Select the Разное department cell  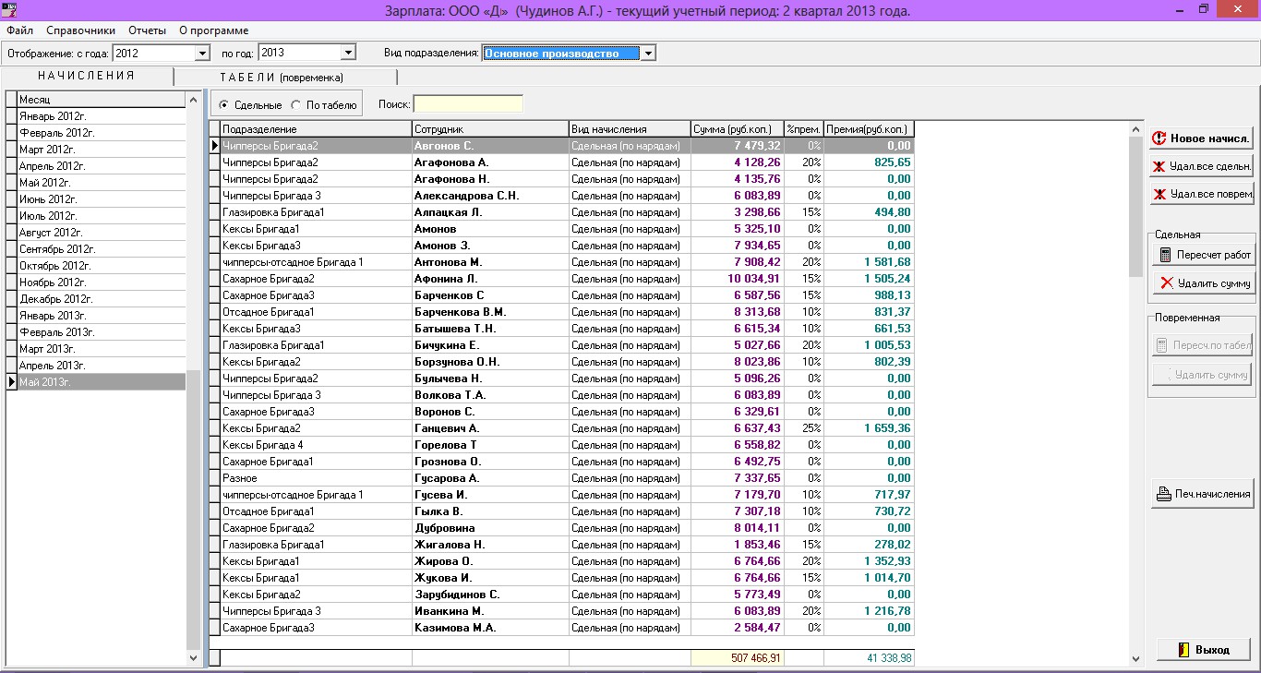316,478
